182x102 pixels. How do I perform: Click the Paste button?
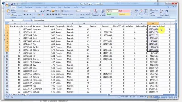coord(8,12)
